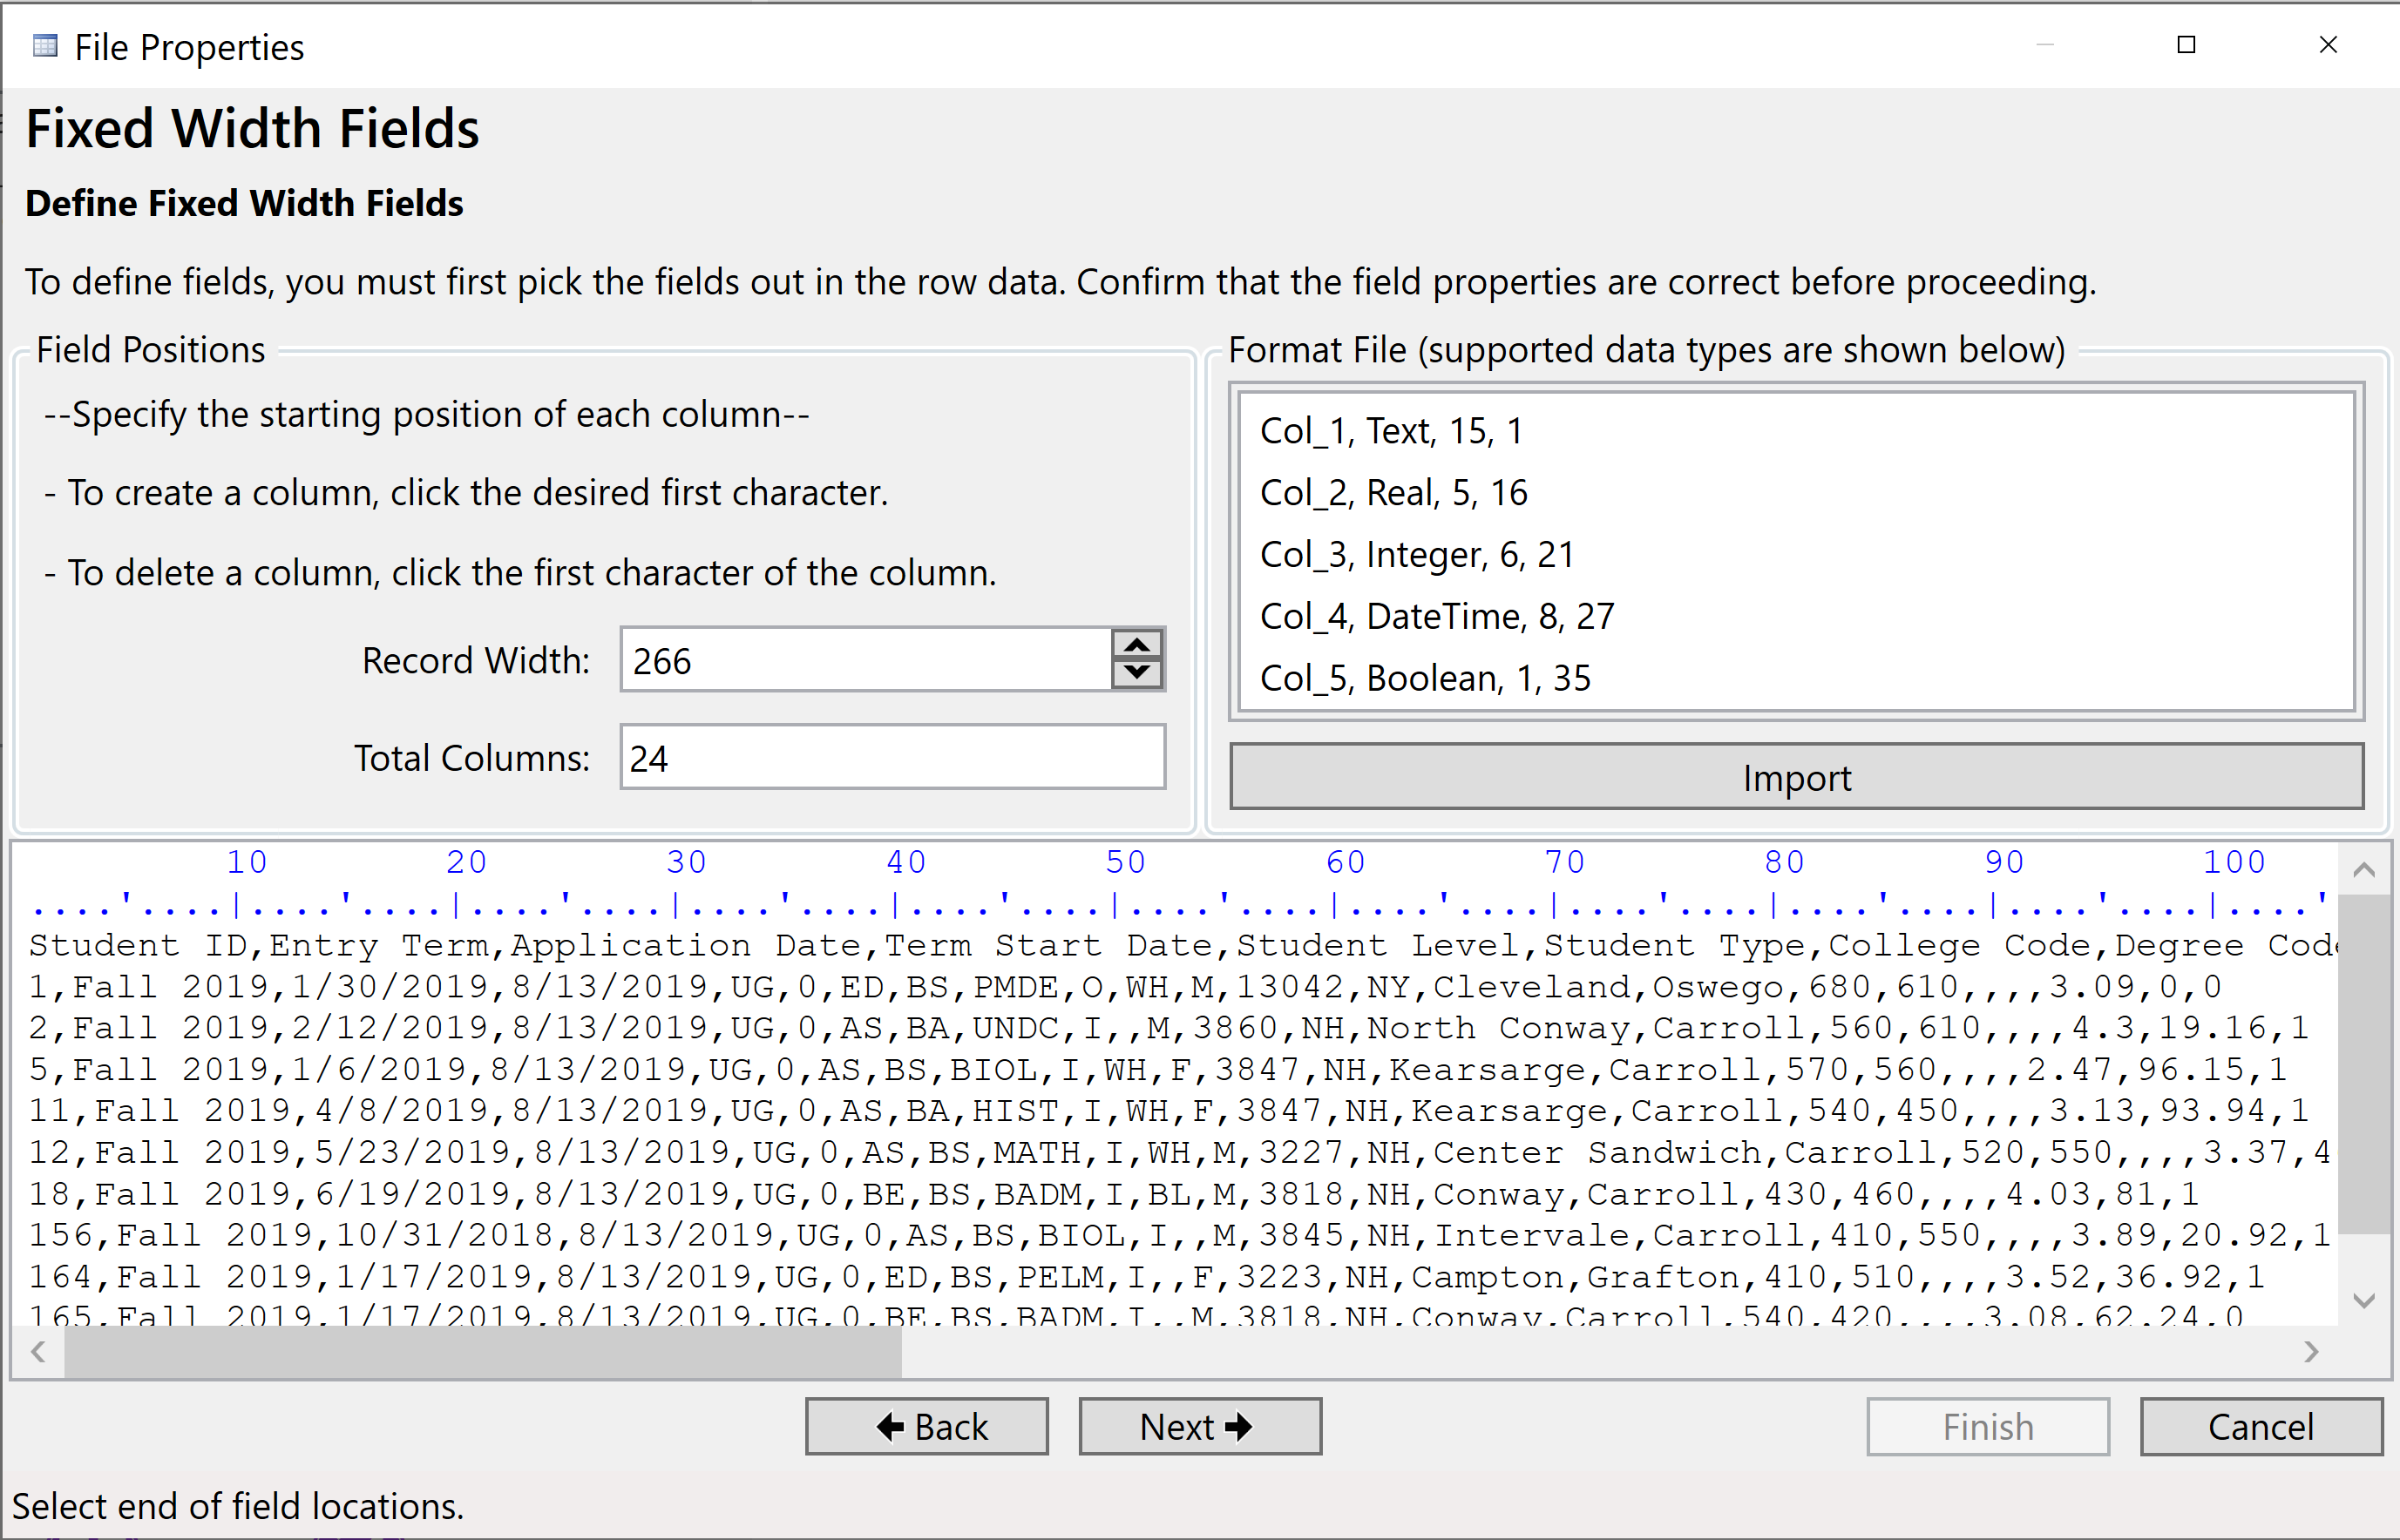Proceed with the Next button
The height and width of the screenshot is (1540, 2400).
(x=1199, y=1426)
